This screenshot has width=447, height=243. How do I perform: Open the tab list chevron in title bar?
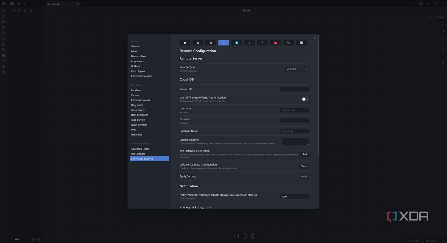pos(415,4)
